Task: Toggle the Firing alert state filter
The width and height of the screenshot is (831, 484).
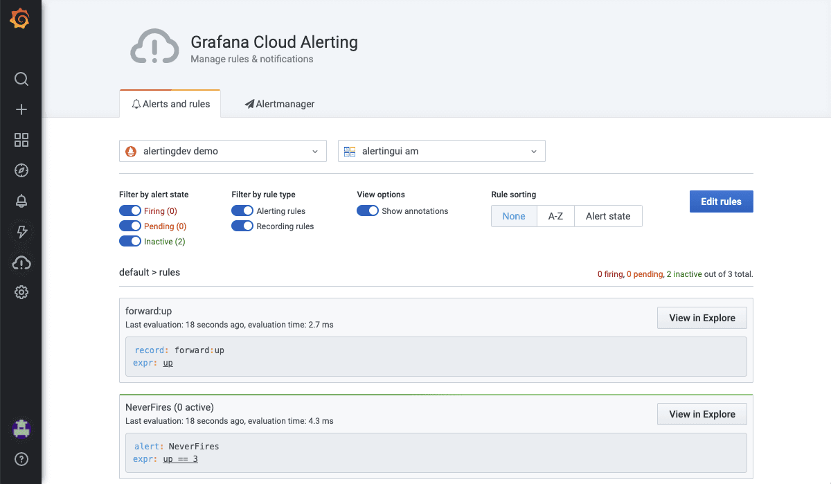Action: click(x=130, y=211)
